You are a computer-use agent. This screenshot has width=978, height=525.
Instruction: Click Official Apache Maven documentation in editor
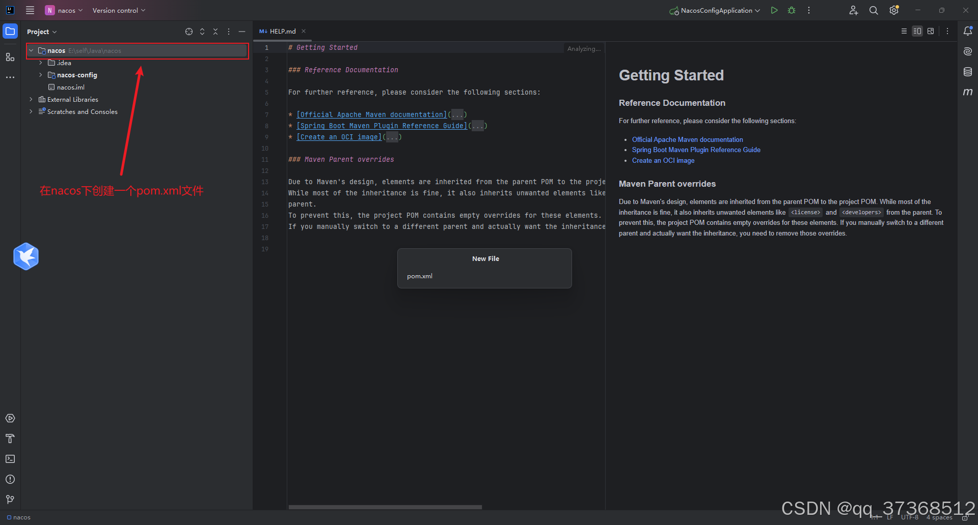pyautogui.click(x=371, y=114)
